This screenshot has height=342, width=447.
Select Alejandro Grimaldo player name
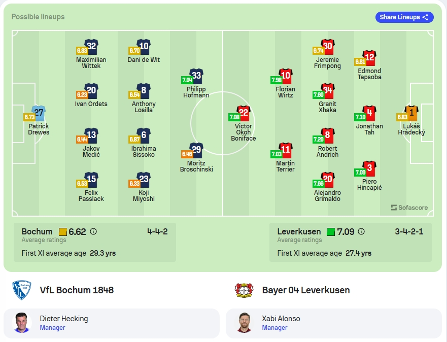tap(327, 195)
